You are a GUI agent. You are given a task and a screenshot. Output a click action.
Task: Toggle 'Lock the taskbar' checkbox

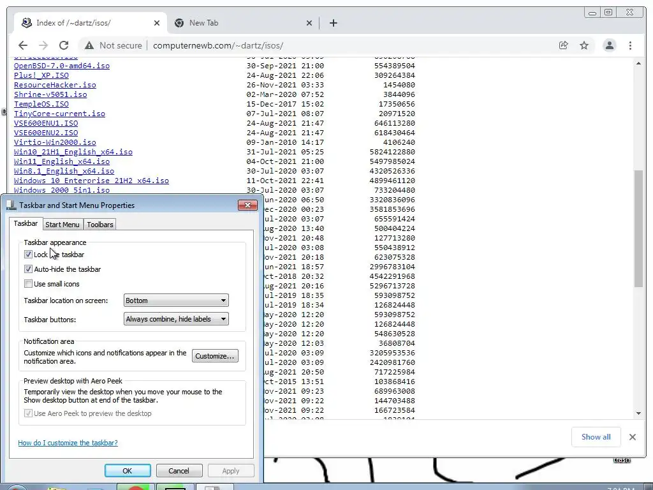coord(28,254)
